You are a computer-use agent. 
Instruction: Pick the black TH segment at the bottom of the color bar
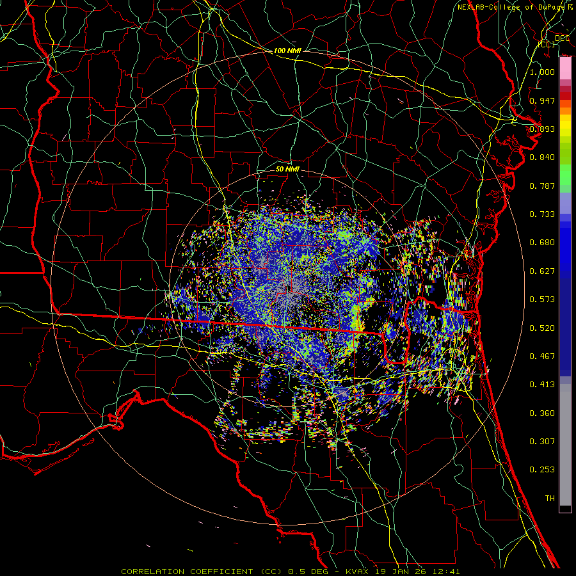(565, 509)
